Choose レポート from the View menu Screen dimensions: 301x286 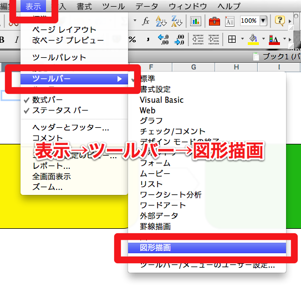coord(74,166)
